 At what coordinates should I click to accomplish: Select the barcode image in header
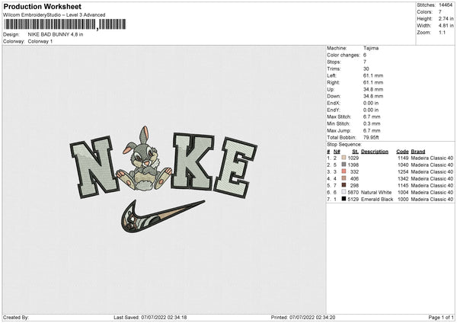coord(65,24)
